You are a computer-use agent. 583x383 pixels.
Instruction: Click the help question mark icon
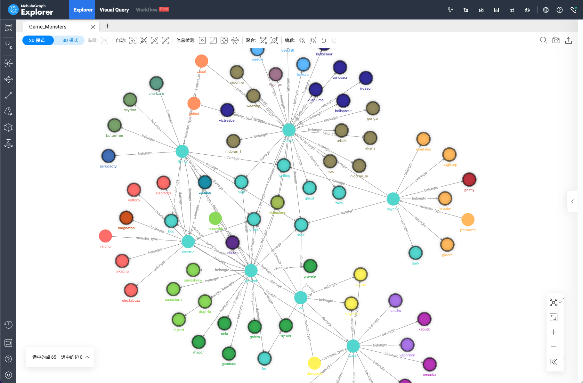(x=560, y=10)
